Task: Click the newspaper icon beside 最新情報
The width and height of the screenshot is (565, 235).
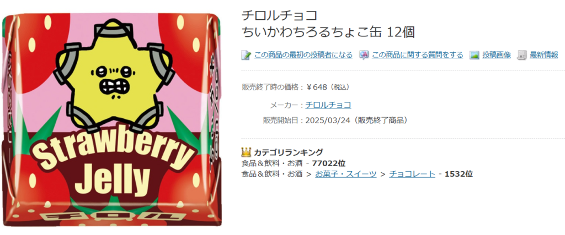Action: click(x=521, y=55)
